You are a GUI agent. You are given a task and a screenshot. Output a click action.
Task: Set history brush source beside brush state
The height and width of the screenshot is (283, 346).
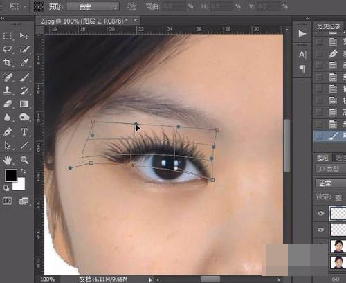(320, 136)
